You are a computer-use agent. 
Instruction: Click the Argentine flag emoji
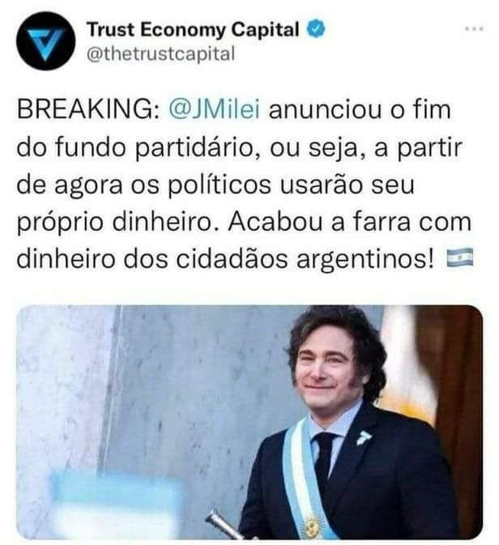pos(459,258)
